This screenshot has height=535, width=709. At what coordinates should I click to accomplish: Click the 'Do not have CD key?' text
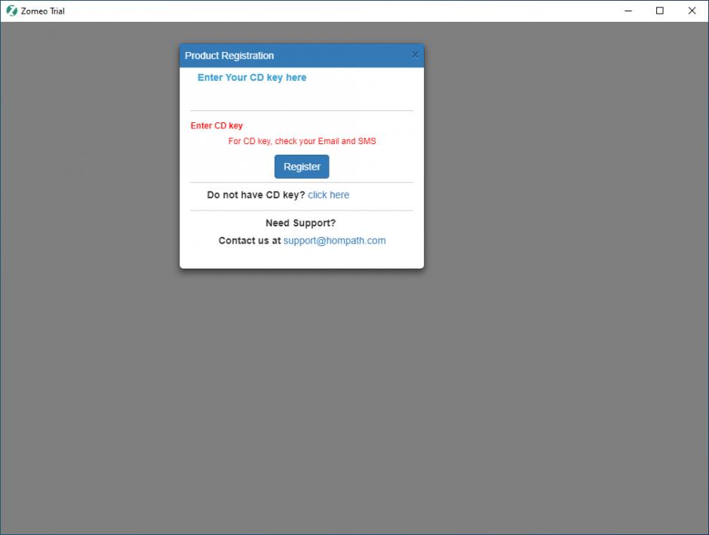point(256,195)
